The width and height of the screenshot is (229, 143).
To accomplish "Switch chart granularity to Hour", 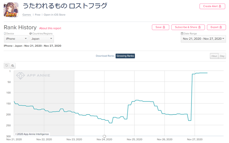I will click(x=214, y=56).
